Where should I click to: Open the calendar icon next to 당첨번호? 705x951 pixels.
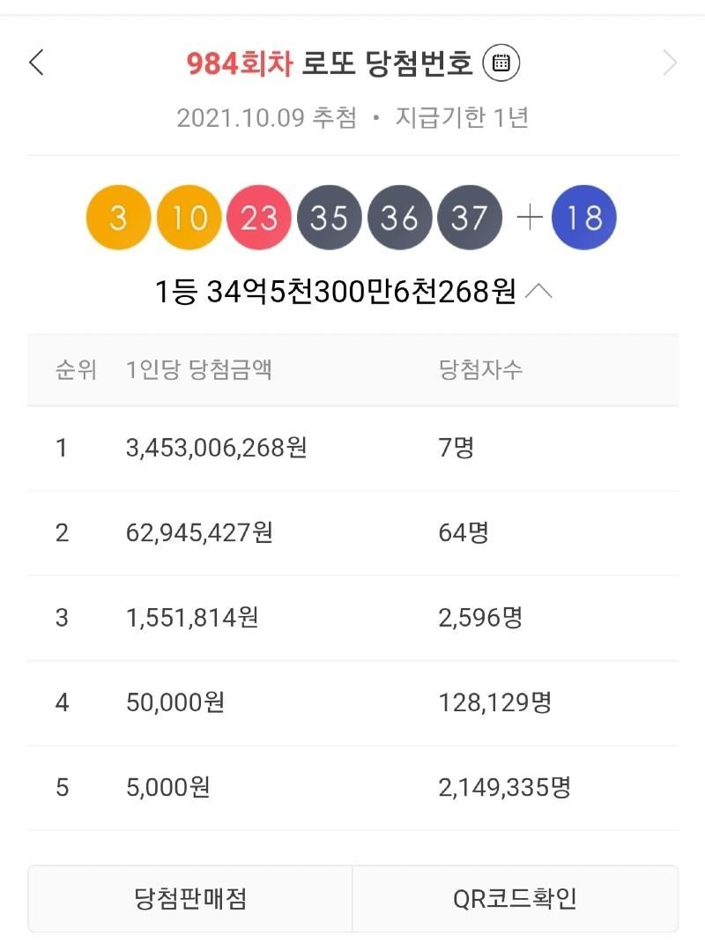coord(501,63)
